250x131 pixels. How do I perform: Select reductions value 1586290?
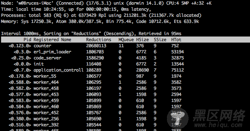tap(95, 58)
